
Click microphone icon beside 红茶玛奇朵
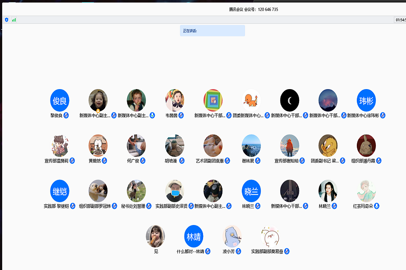click(377, 206)
